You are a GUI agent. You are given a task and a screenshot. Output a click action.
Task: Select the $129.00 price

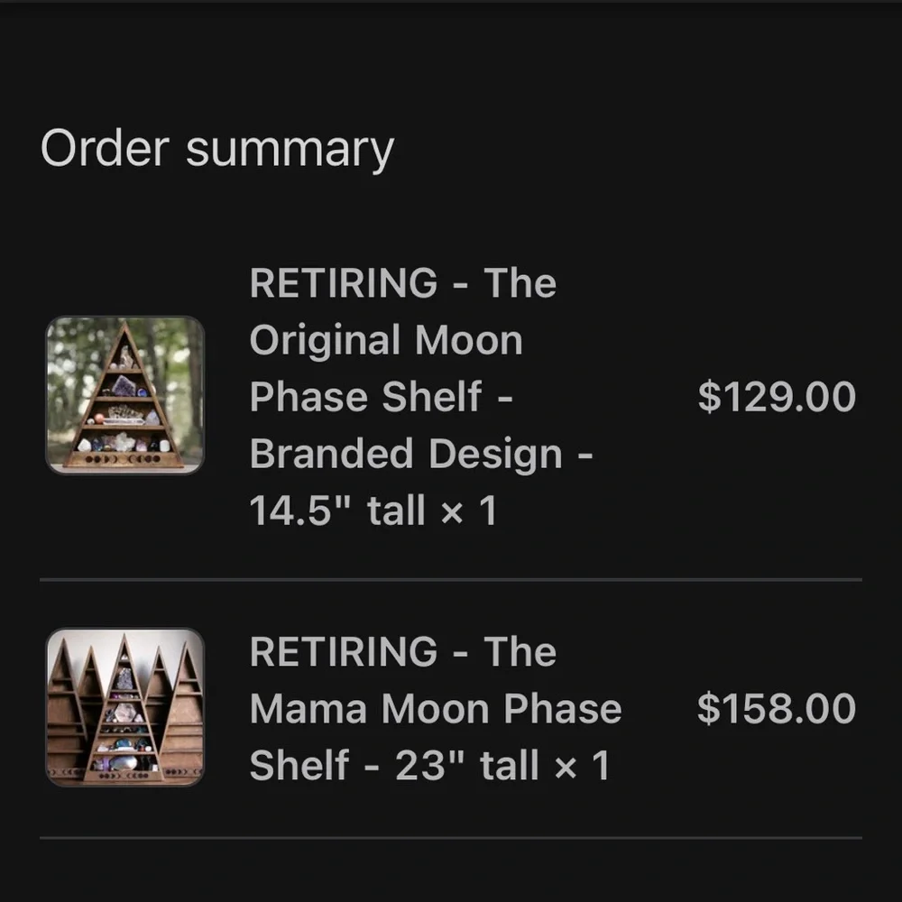(777, 396)
